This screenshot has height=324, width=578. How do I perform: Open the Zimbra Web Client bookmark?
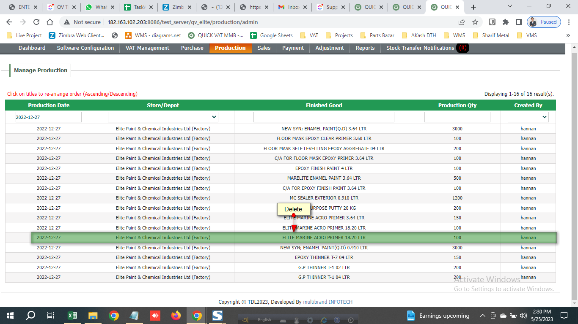tap(77, 35)
